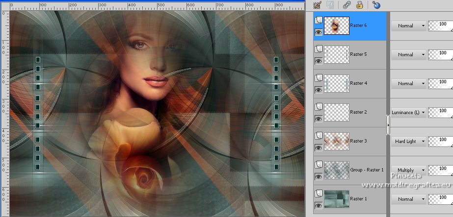Viewport: 453px width, 217px height.
Task: Click the Raster 4 layer type icon
Action: 319,78
